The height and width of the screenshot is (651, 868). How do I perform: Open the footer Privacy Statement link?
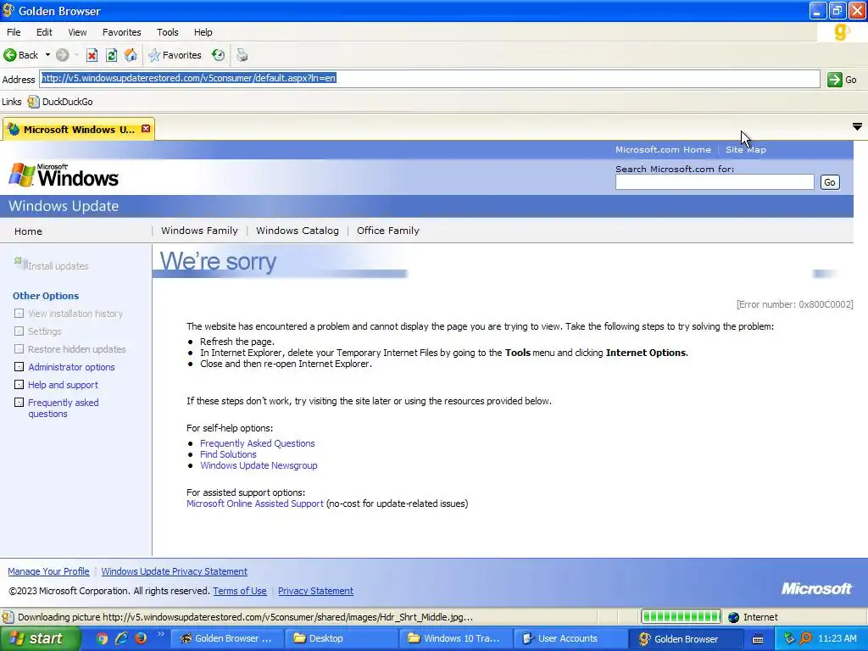[315, 591]
